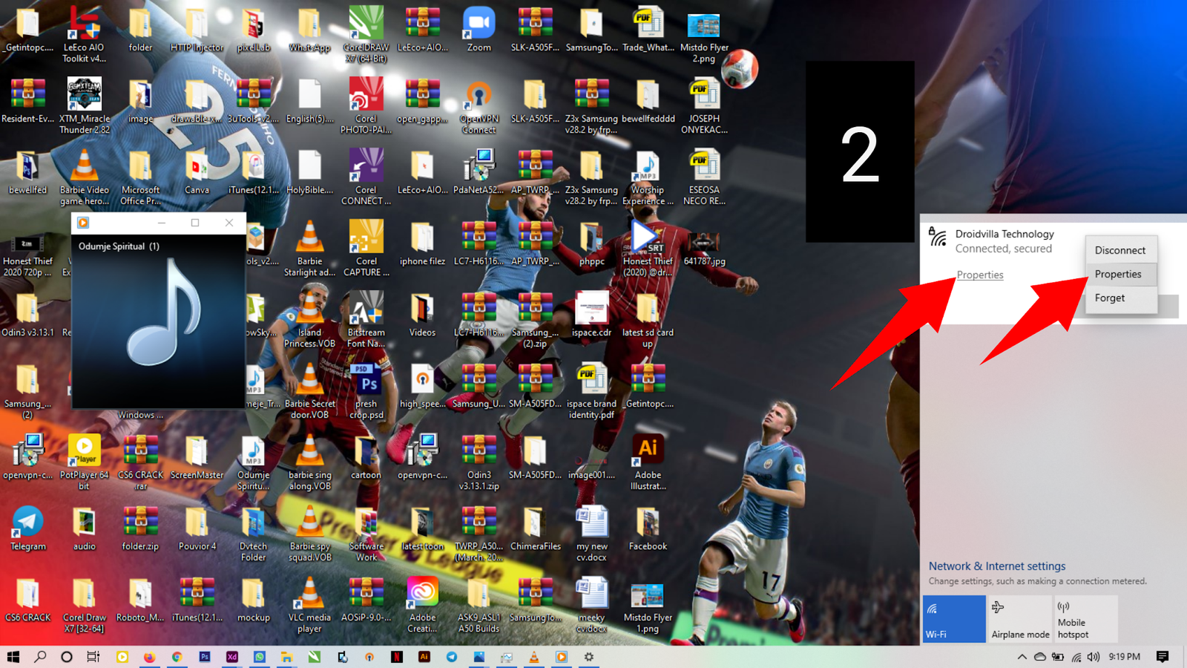
Task: Select the HTTP Injector folder
Action: point(197,30)
